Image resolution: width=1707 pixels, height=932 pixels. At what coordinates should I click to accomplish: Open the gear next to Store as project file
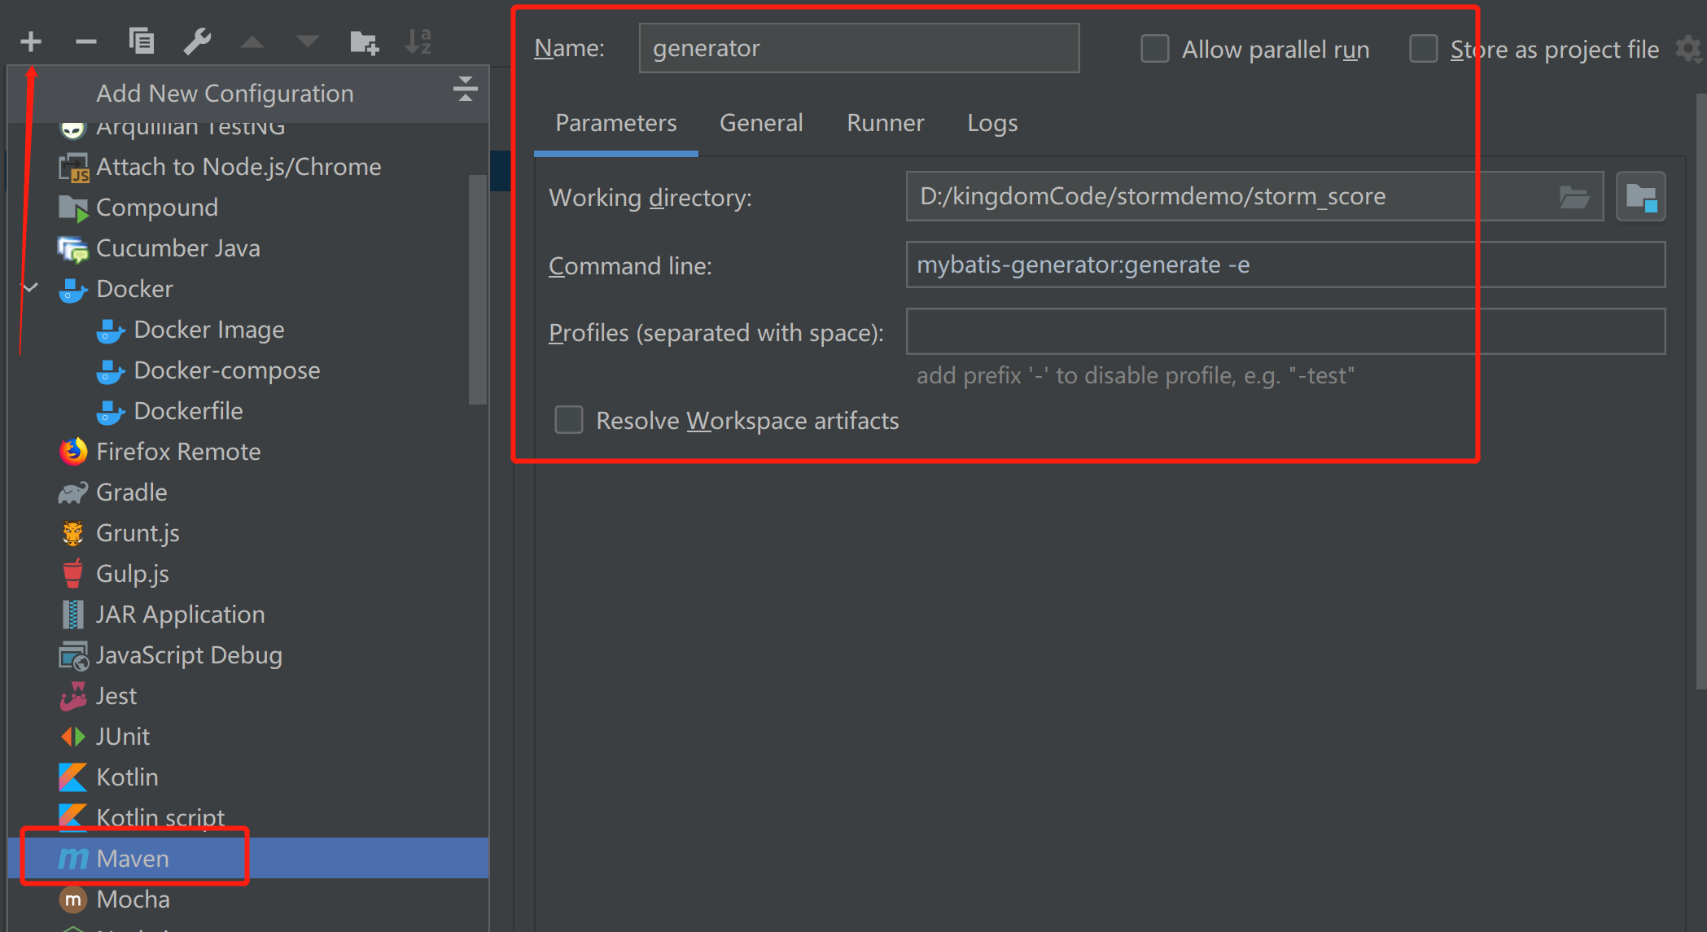(1689, 49)
